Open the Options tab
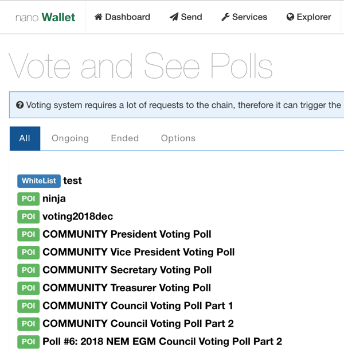The height and width of the screenshot is (352, 344). (x=178, y=138)
